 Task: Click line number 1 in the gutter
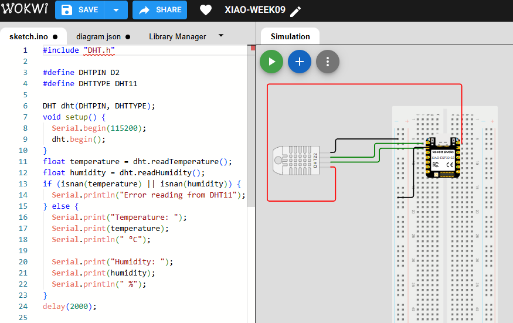[25, 50]
